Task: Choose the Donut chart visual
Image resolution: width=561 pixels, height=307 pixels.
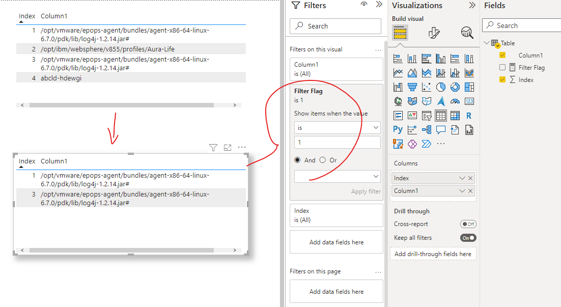Action: pyautogui.click(x=455, y=87)
